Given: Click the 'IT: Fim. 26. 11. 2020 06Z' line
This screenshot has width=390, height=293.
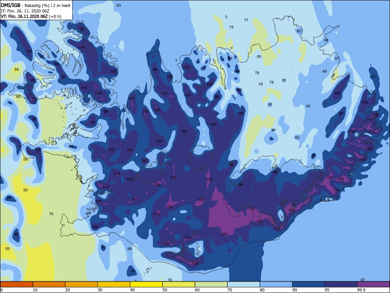Looking at the screenshot, I should (x=25, y=11).
